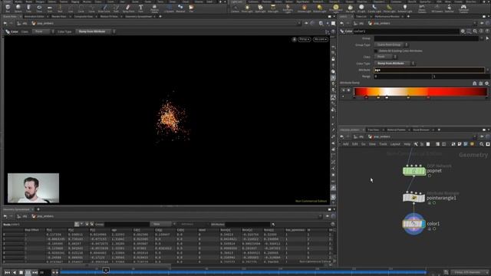The height and width of the screenshot is (276, 491).
Task: Open the Class dropdown in parameters
Action: [385, 57]
